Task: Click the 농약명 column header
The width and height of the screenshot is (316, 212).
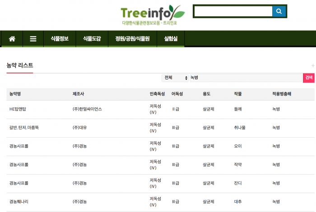Action: 15,94
